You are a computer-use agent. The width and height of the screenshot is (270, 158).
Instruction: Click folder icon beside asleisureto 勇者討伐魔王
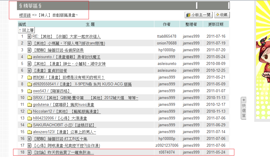29,57
